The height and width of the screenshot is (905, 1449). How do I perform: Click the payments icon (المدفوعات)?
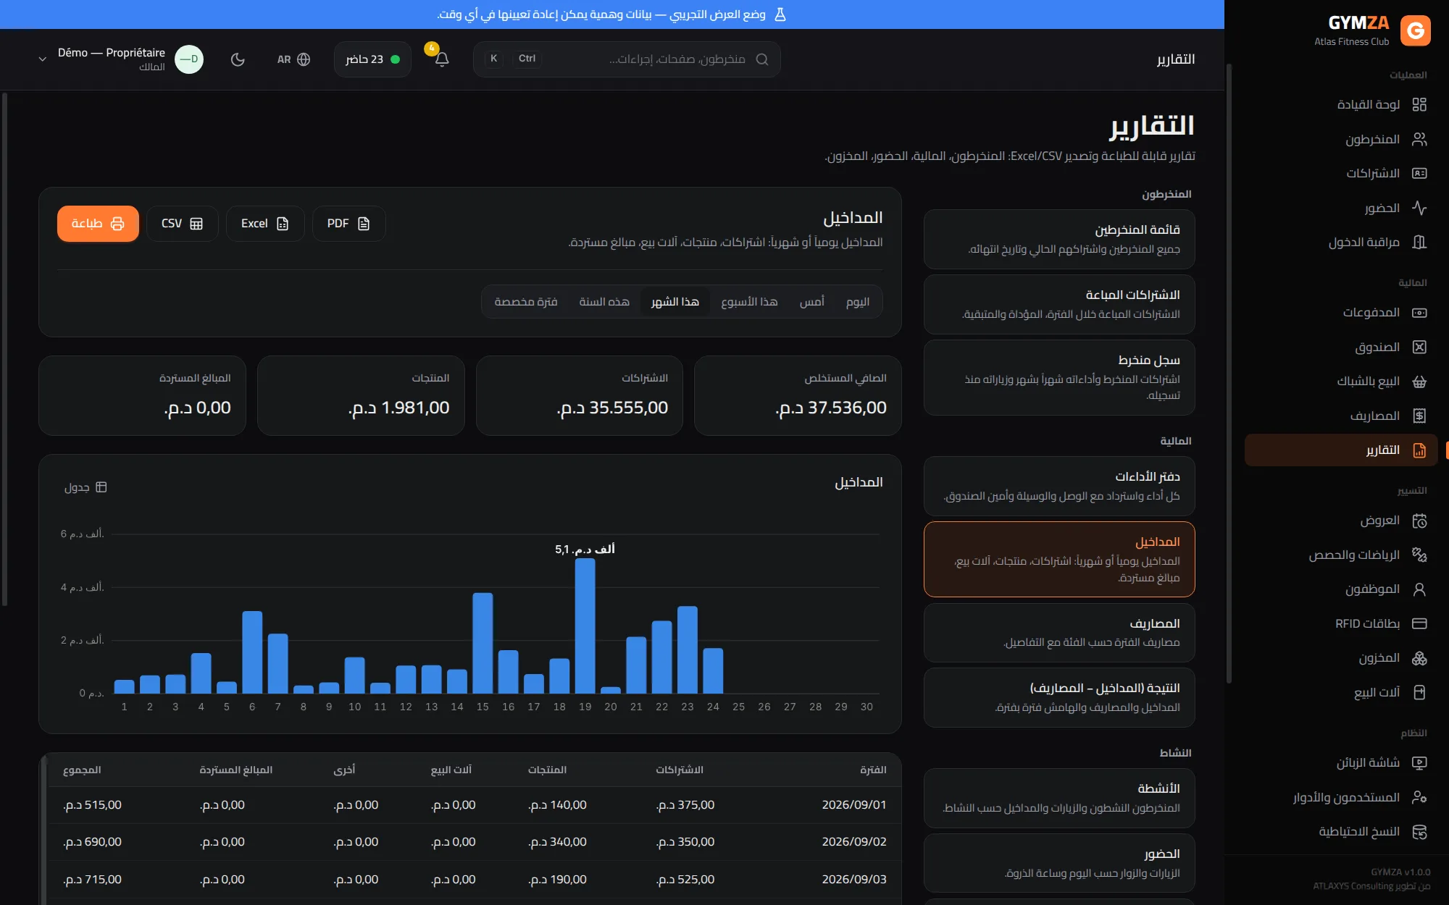1419,313
